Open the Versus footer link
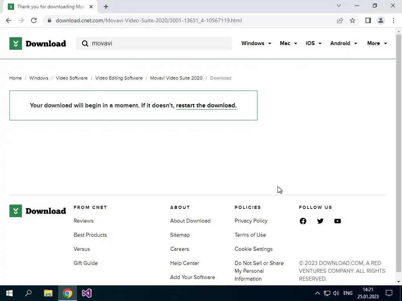402x301 pixels. click(x=82, y=249)
